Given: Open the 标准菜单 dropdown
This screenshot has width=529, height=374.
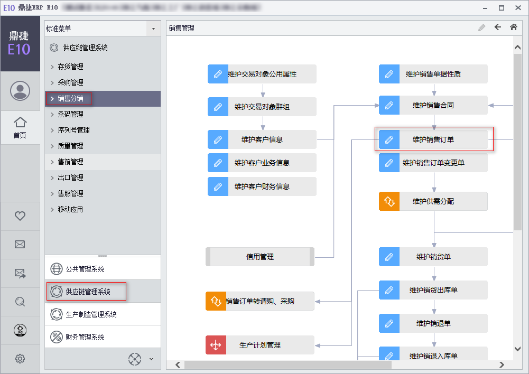Looking at the screenshot, I should (x=153, y=29).
